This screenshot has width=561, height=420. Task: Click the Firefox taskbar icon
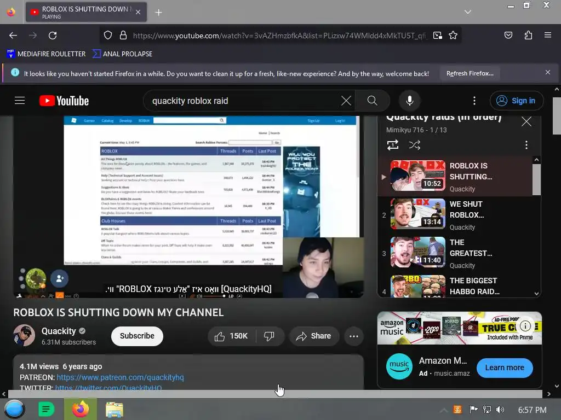pyautogui.click(x=81, y=409)
